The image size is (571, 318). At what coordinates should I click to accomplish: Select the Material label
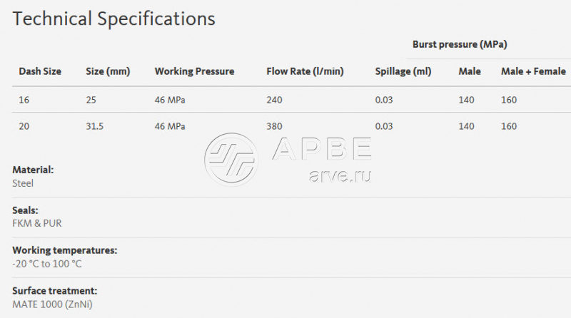tap(33, 170)
